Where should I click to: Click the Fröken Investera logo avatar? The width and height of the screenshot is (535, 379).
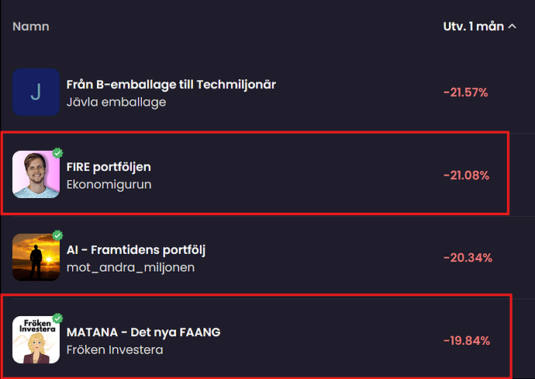point(36,340)
